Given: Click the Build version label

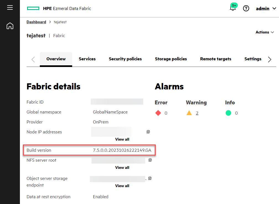Looking at the screenshot, I should [x=39, y=150].
